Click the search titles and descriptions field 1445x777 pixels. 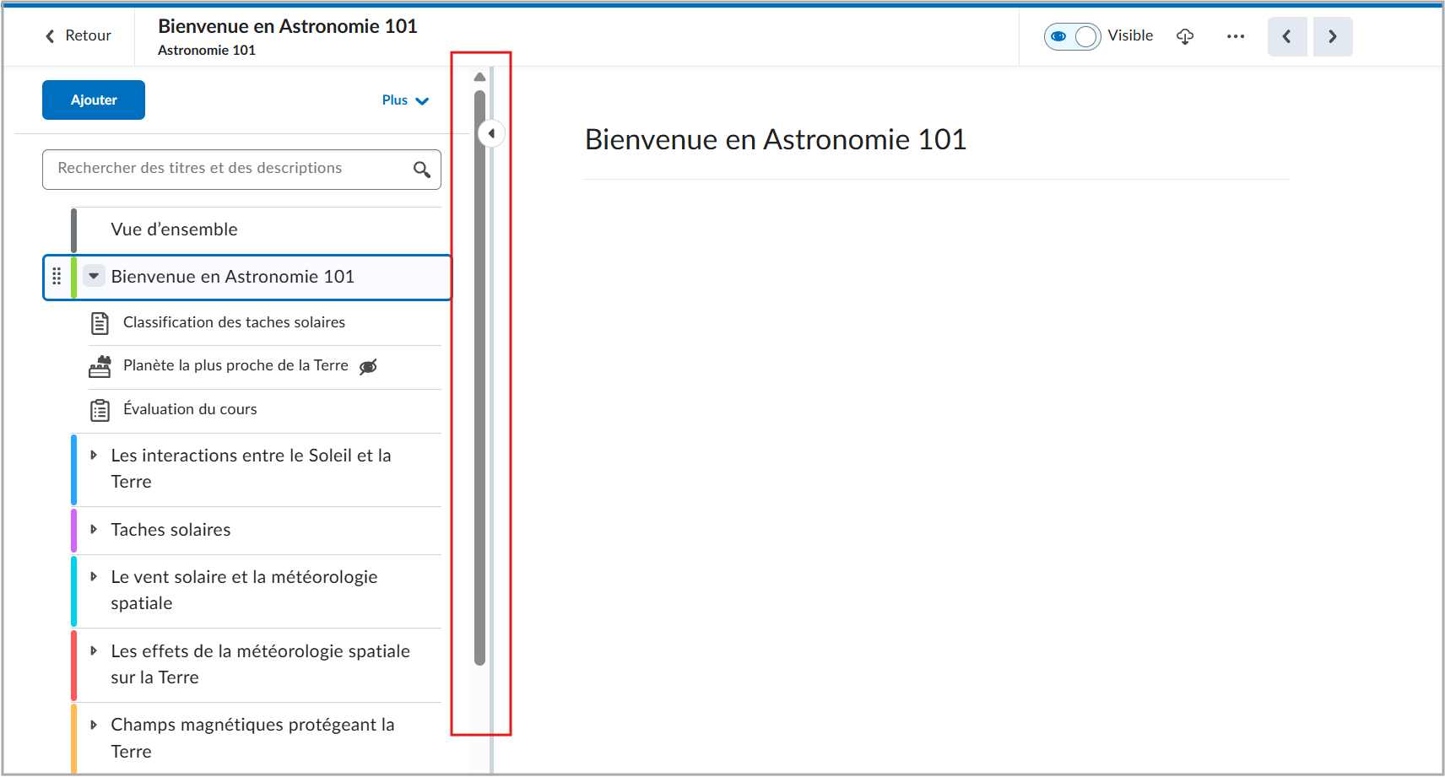click(241, 170)
